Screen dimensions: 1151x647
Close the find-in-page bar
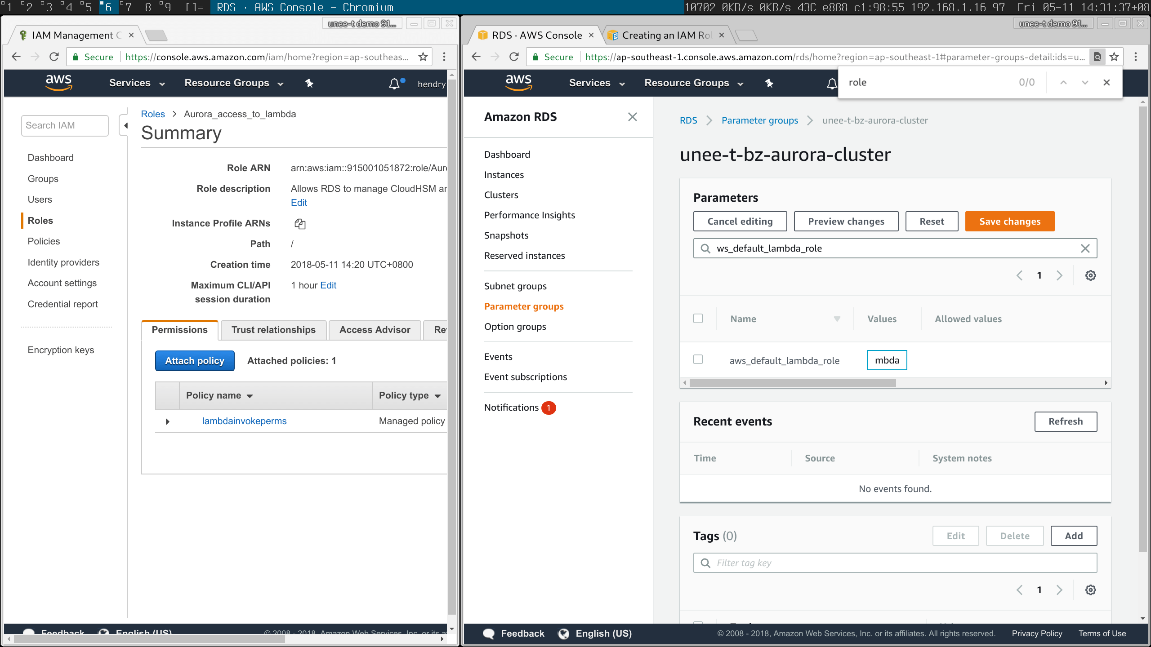pos(1106,82)
